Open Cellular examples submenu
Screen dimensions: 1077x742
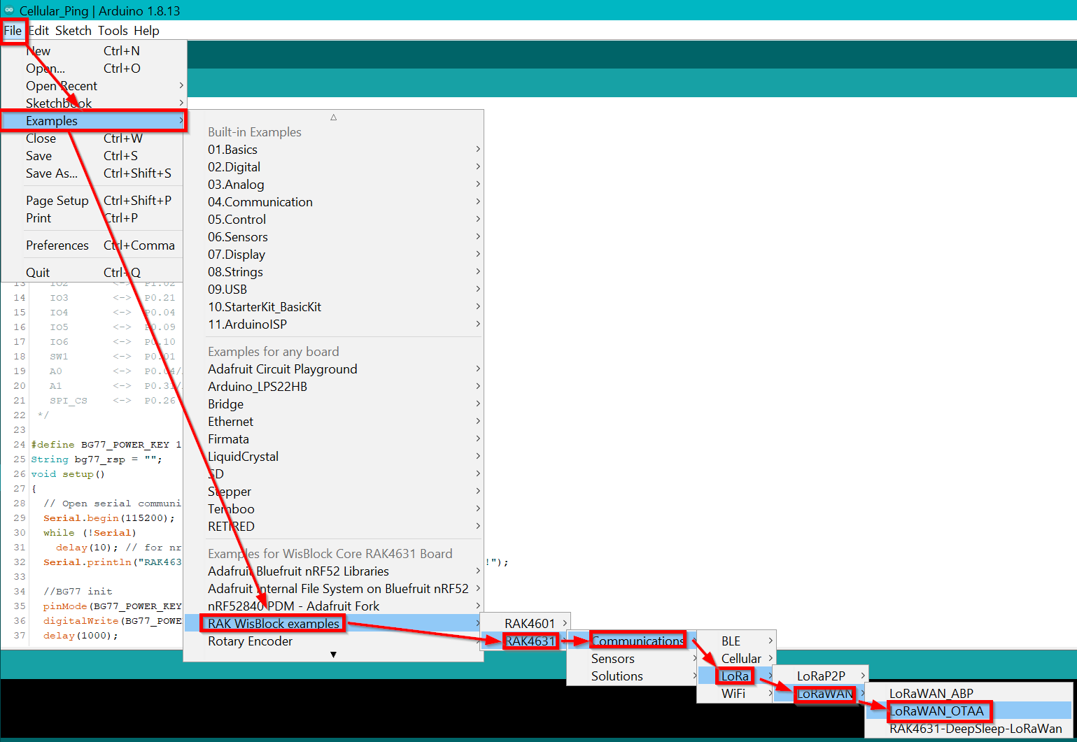736,659
